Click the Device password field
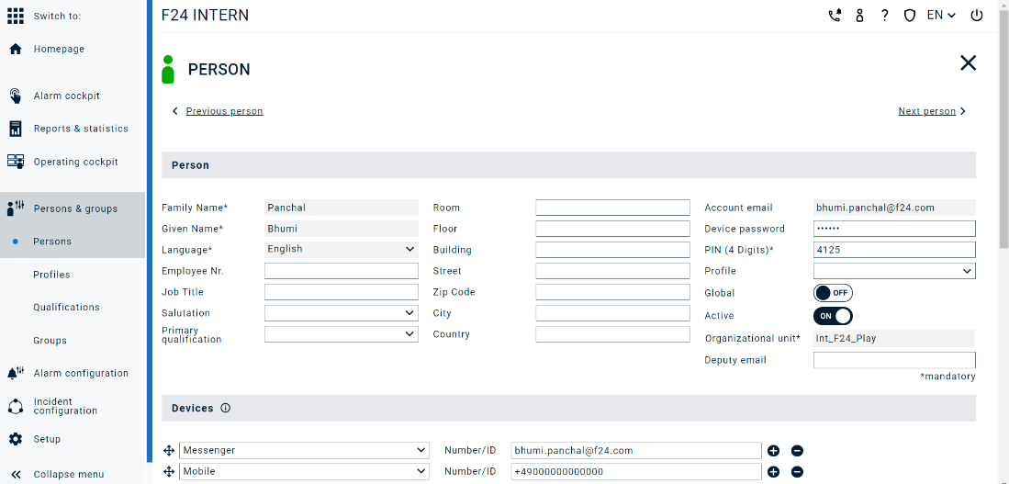Image resolution: width=1009 pixels, height=484 pixels. pyautogui.click(x=894, y=229)
